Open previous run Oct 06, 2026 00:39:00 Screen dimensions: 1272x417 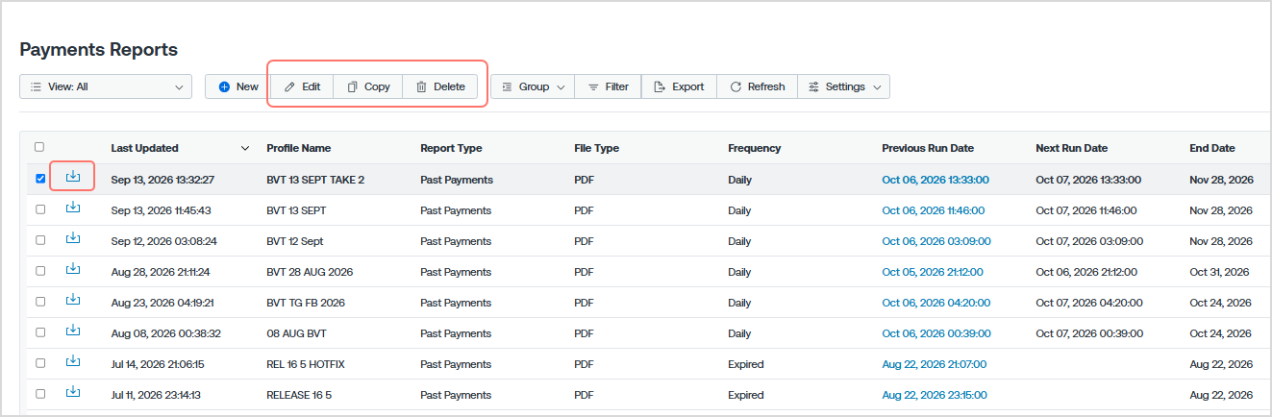[x=935, y=333]
